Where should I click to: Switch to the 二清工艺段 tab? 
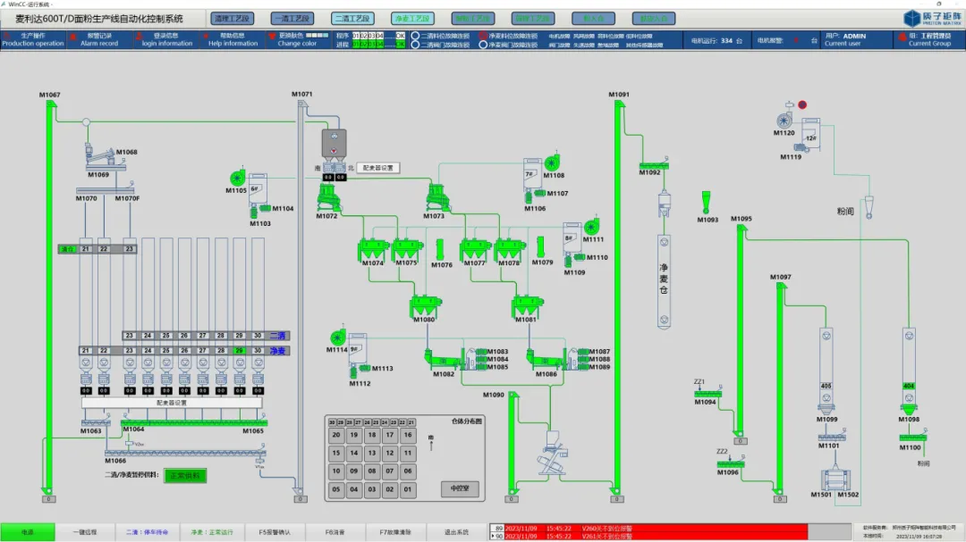(352, 19)
